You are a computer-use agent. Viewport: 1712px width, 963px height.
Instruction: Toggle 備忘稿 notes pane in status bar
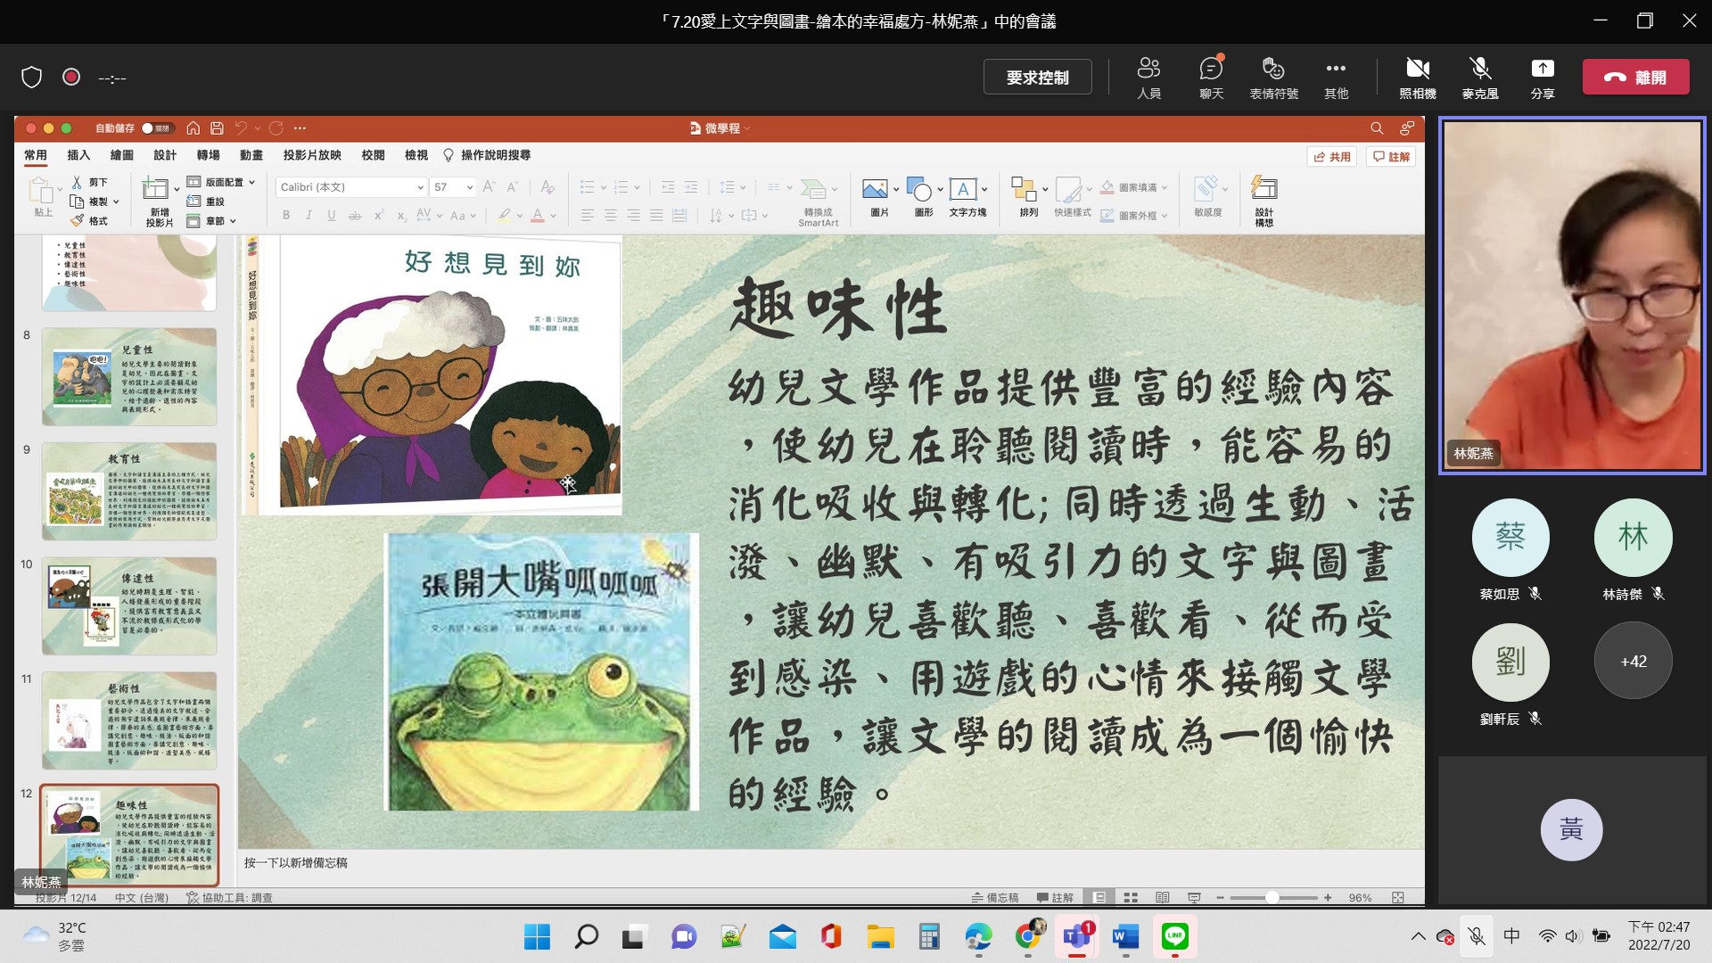pos(995,898)
